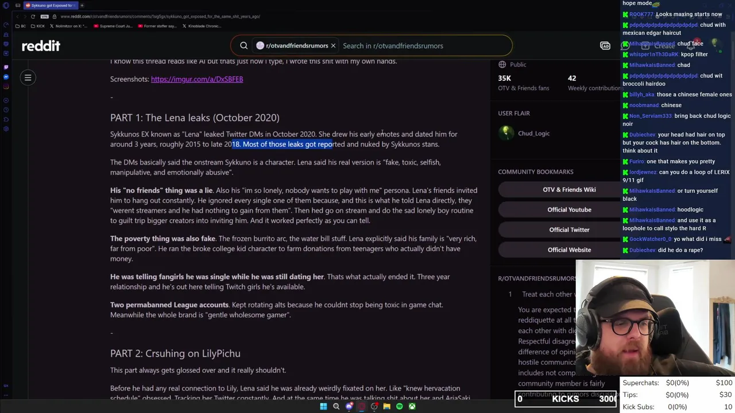Open the KICK bookmarks folder
This screenshot has width=735, height=413.
coord(38,26)
